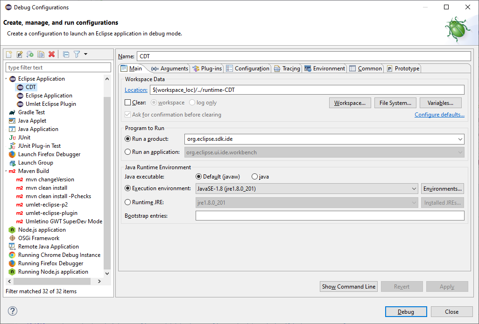
Task: Switch to the Arguments tab
Action: (169, 69)
